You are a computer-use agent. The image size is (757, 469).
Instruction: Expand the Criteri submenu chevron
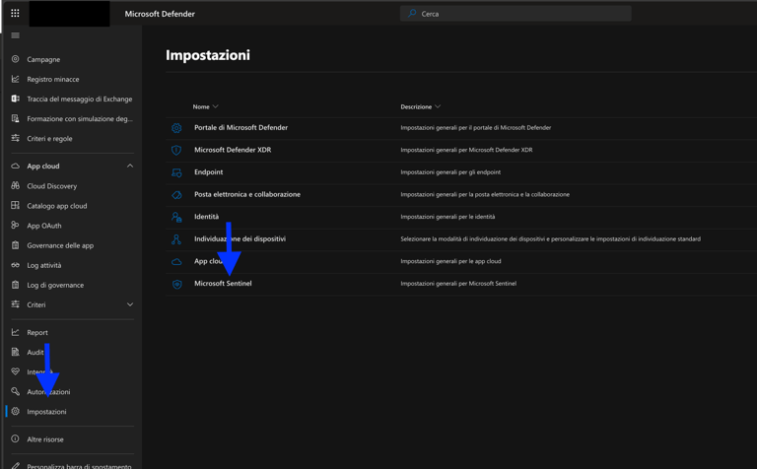coord(130,304)
